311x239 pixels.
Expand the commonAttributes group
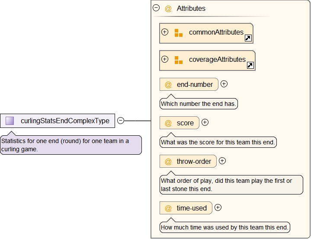(x=165, y=32)
